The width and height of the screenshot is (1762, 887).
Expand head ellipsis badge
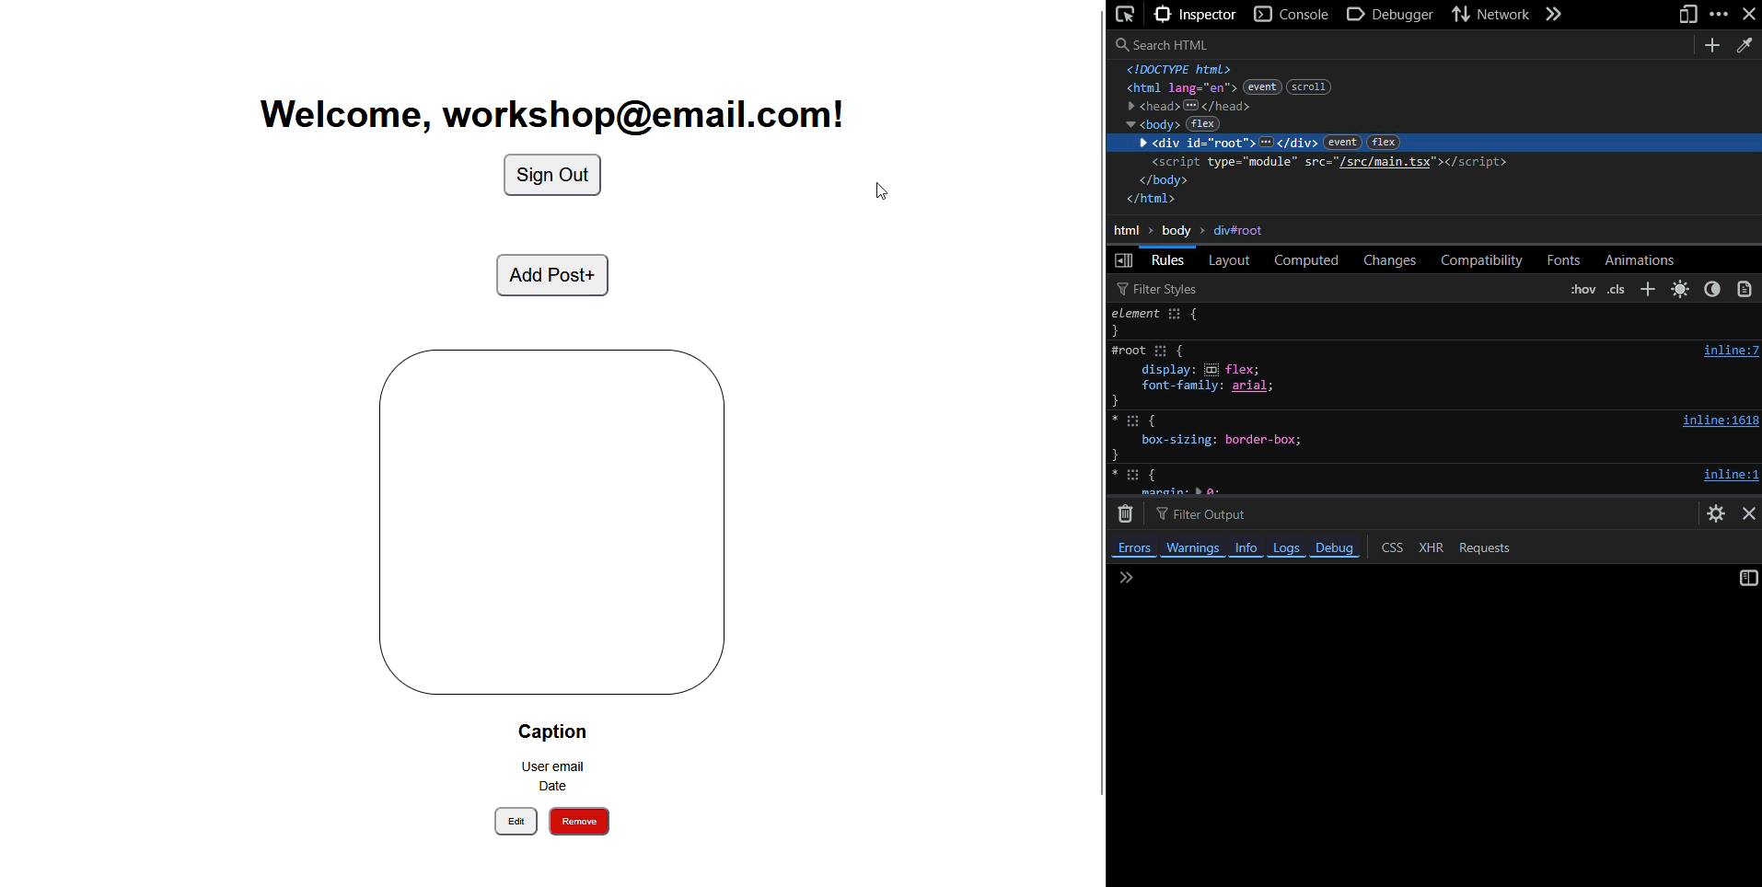point(1191,106)
